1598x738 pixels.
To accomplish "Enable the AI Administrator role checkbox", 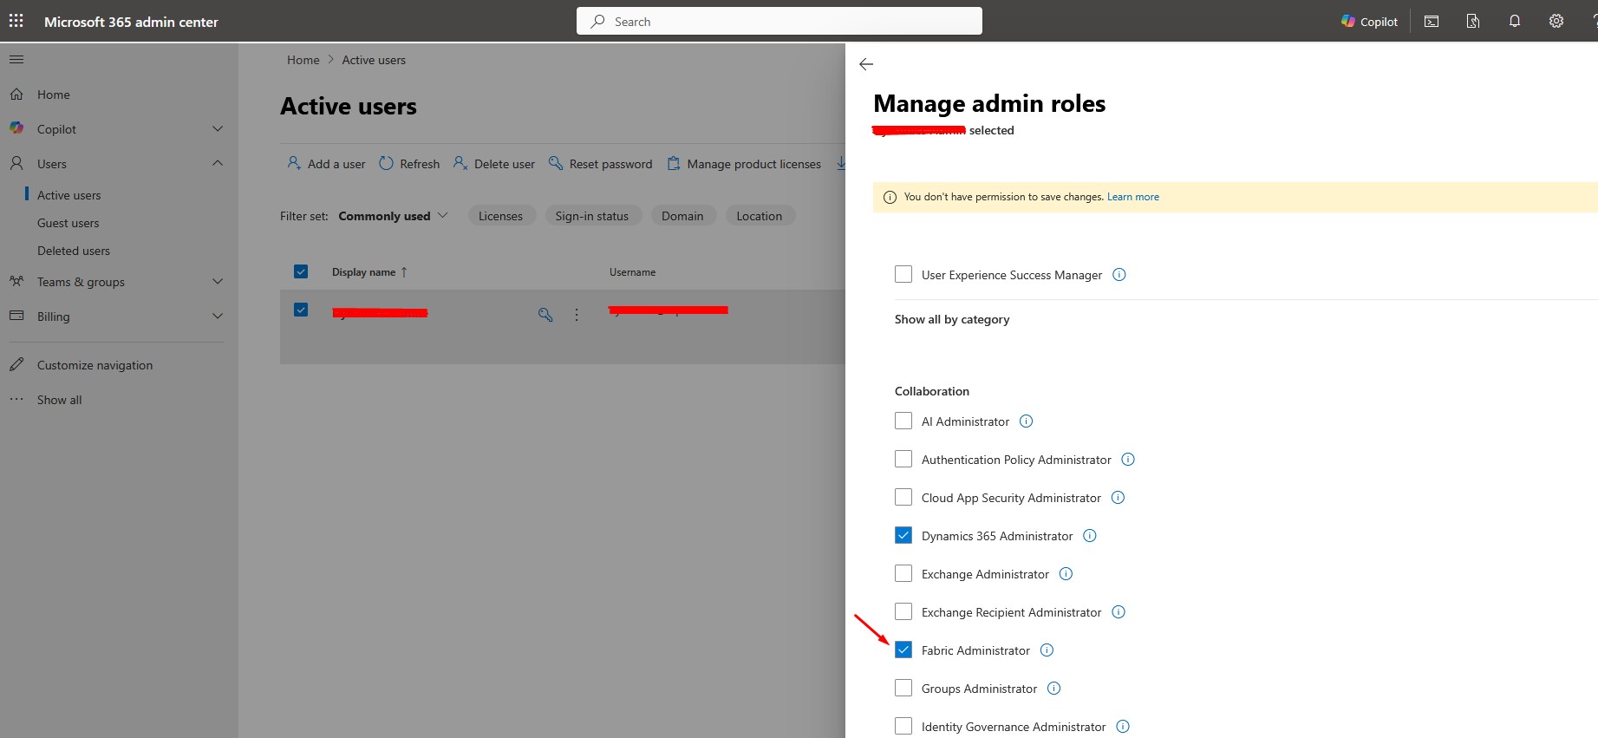I will (x=903, y=421).
